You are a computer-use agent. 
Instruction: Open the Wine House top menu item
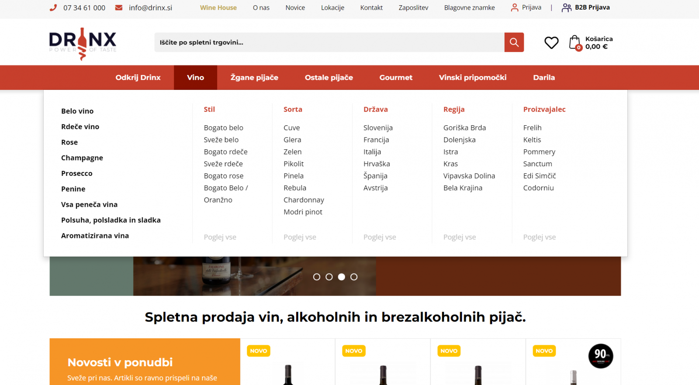point(218,7)
